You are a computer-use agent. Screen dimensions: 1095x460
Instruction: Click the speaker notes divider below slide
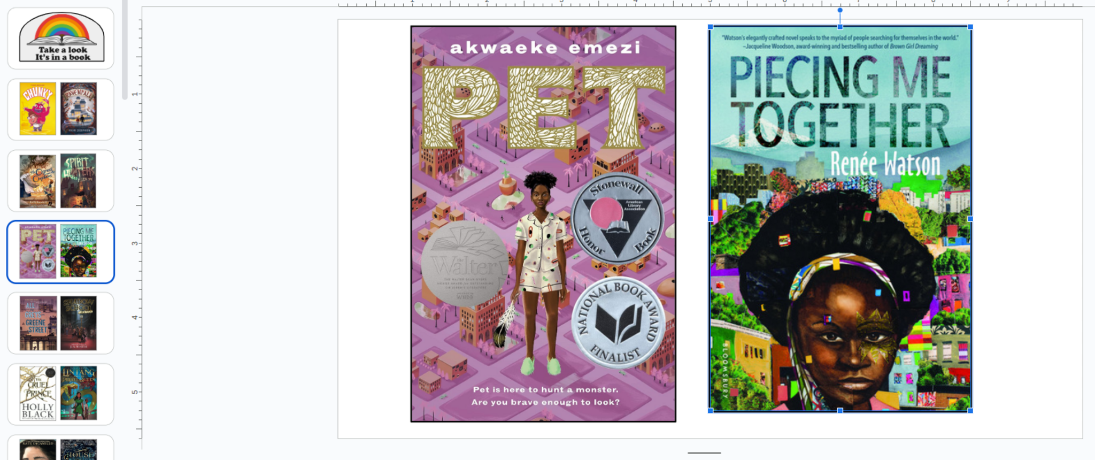[704, 453]
